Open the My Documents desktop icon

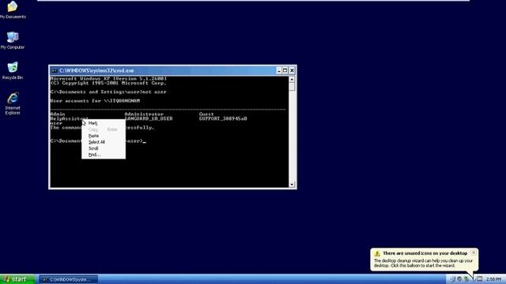(x=13, y=9)
